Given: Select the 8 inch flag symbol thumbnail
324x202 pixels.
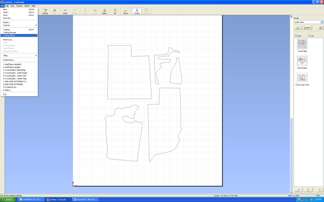Looking at the screenshot, I should point(302,44).
